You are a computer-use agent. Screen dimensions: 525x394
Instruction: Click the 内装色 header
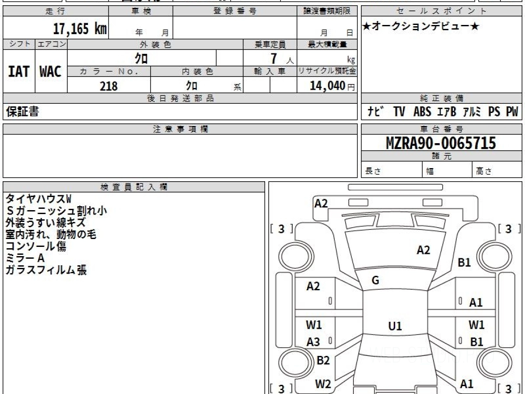(197, 71)
